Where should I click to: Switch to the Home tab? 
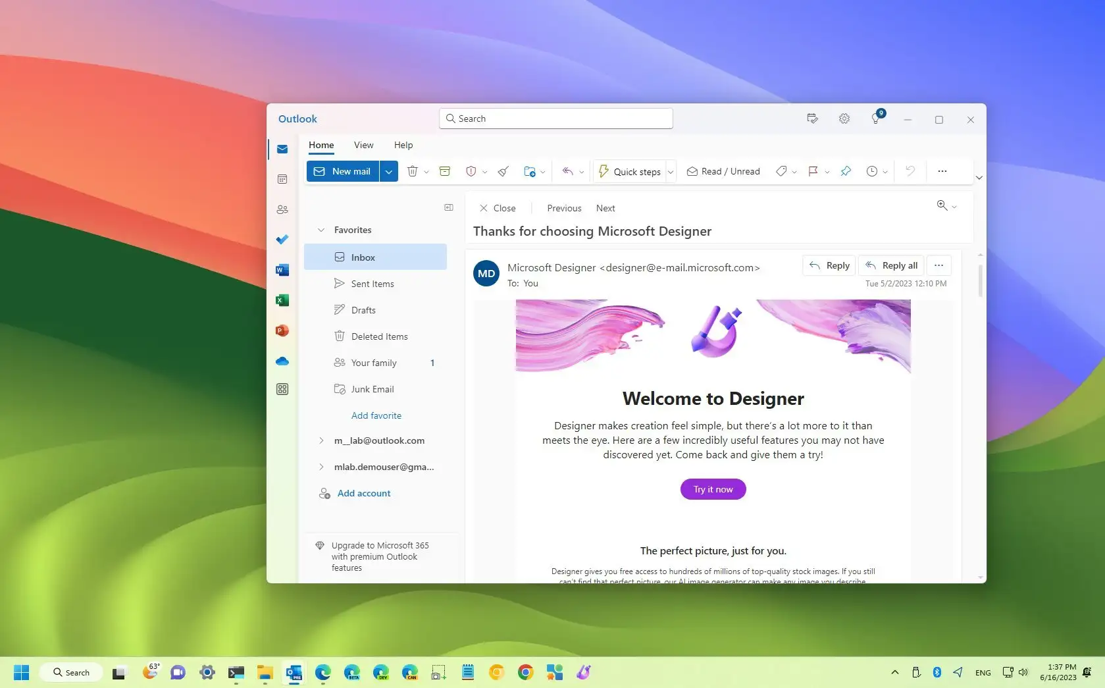point(321,146)
